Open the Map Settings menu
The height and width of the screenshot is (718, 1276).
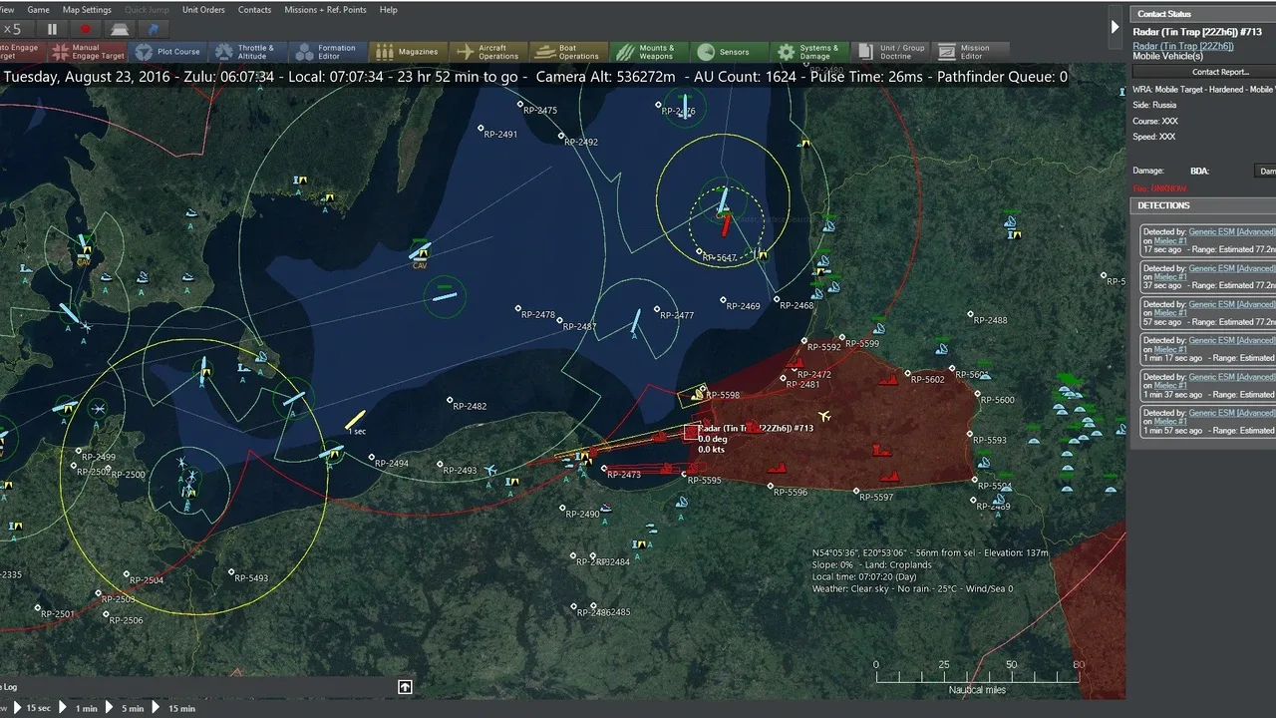[x=87, y=10]
